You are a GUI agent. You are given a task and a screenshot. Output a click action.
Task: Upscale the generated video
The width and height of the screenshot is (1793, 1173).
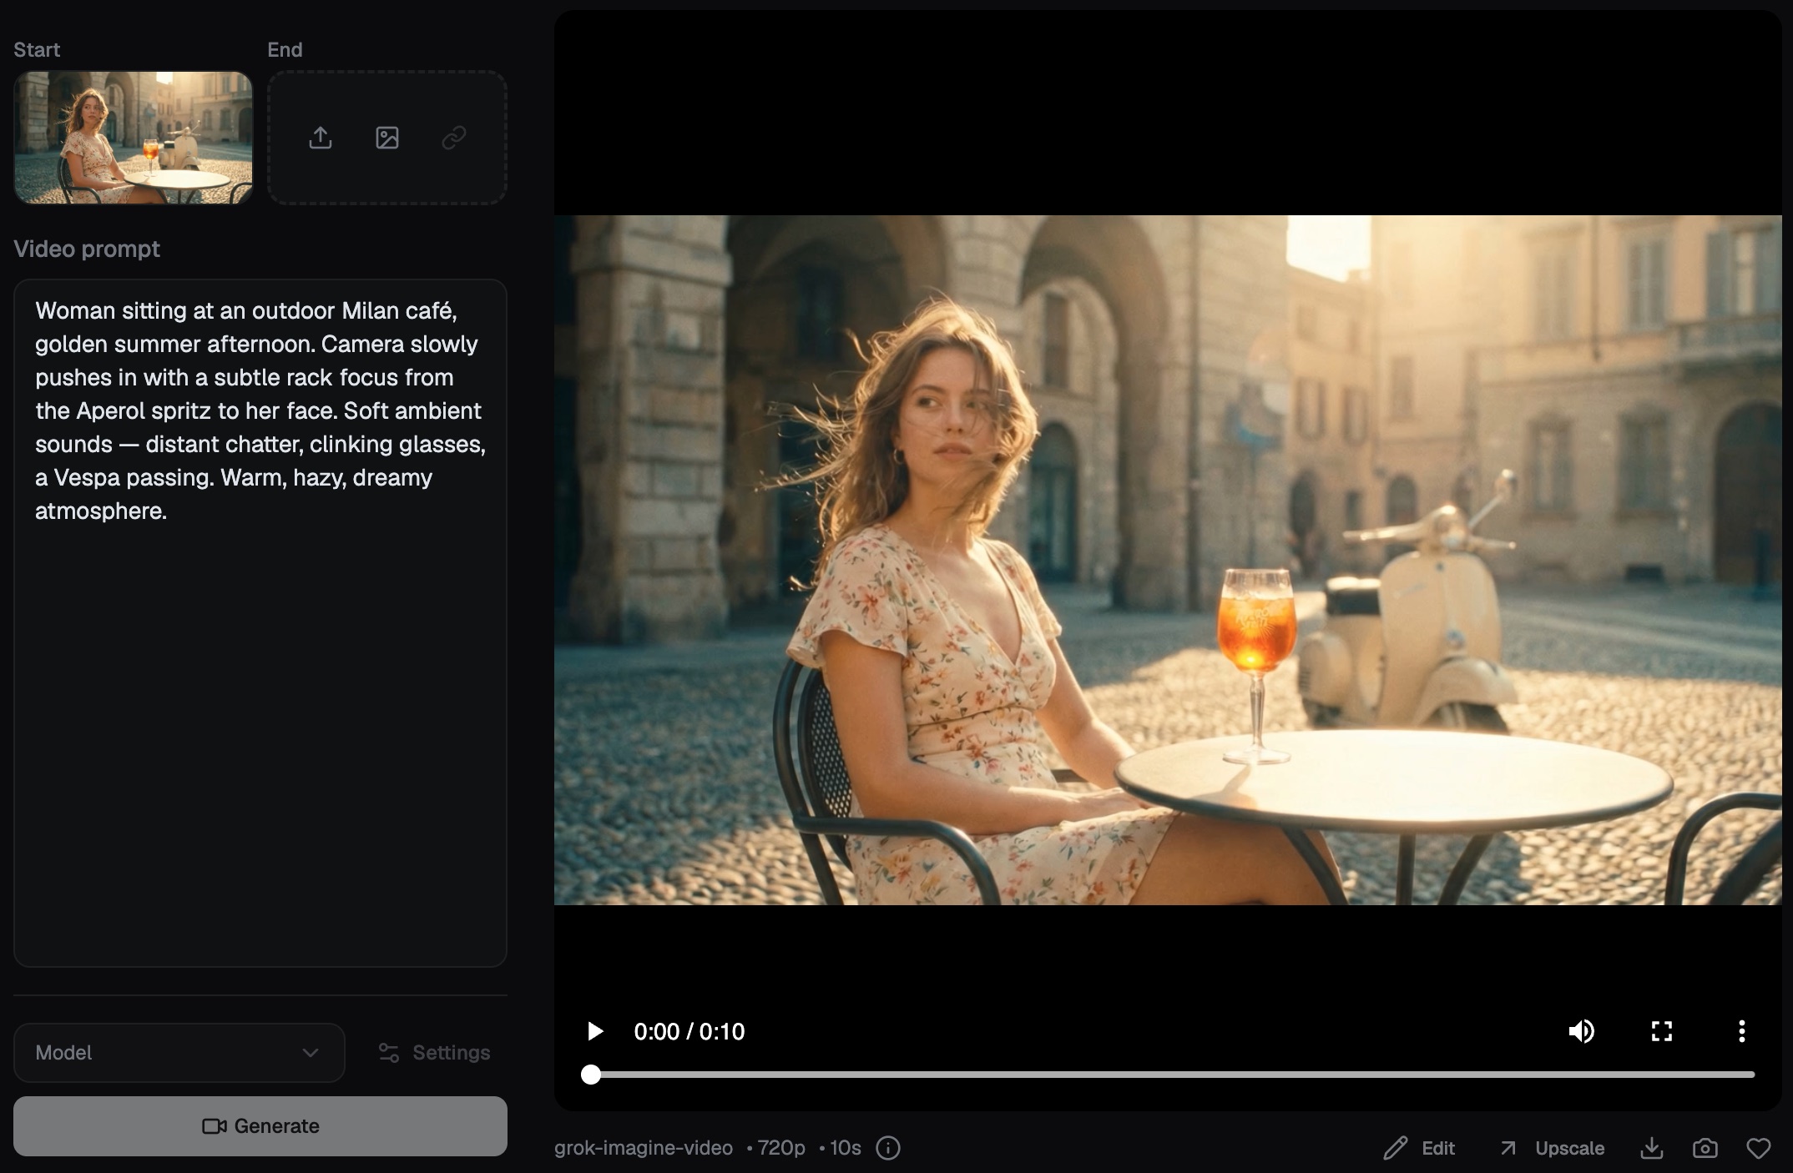[x=1553, y=1148]
